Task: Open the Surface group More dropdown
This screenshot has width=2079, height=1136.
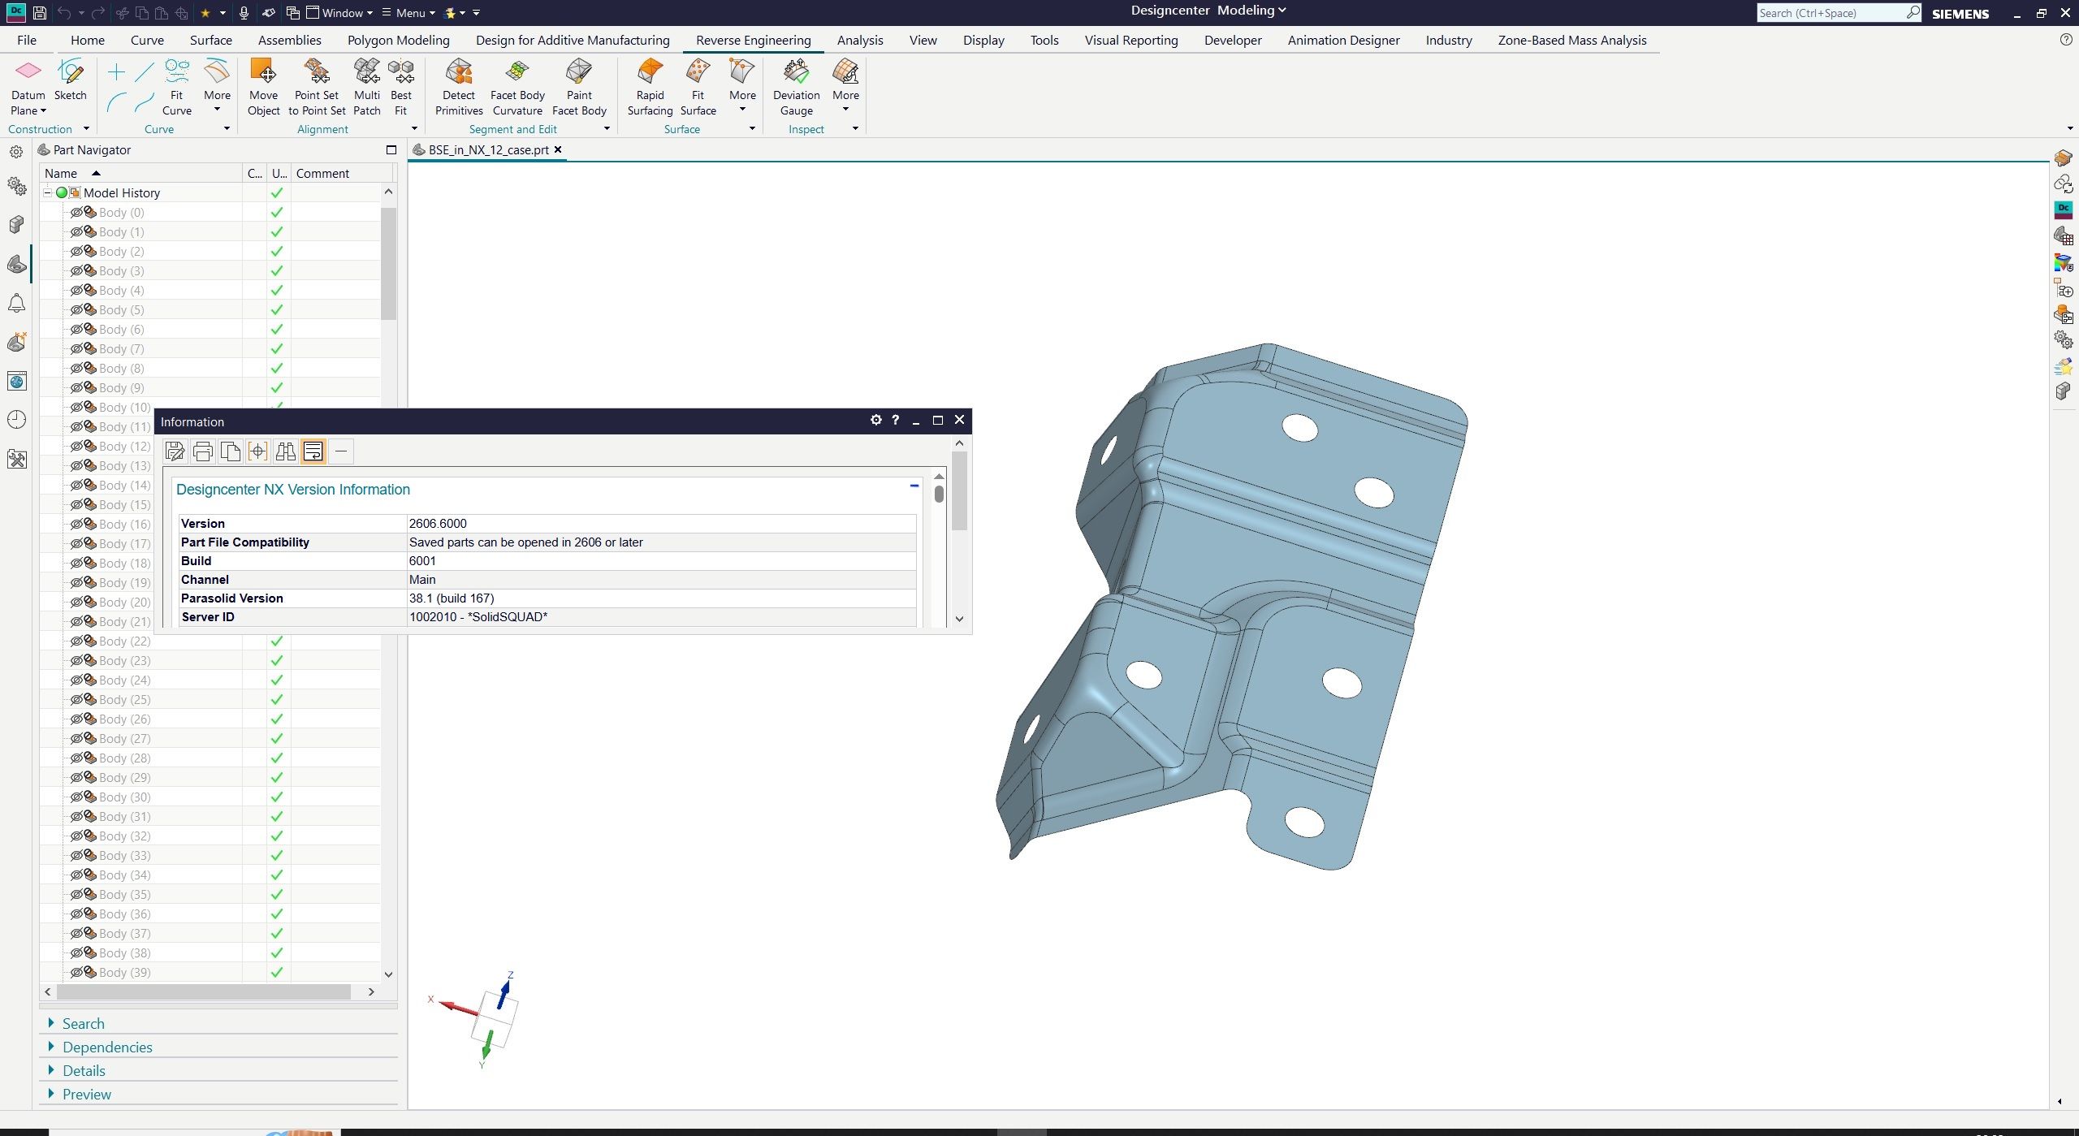Action: [x=742, y=87]
